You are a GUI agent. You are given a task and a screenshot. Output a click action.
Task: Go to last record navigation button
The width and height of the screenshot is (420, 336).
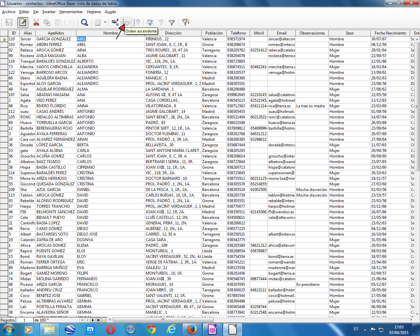99,320
